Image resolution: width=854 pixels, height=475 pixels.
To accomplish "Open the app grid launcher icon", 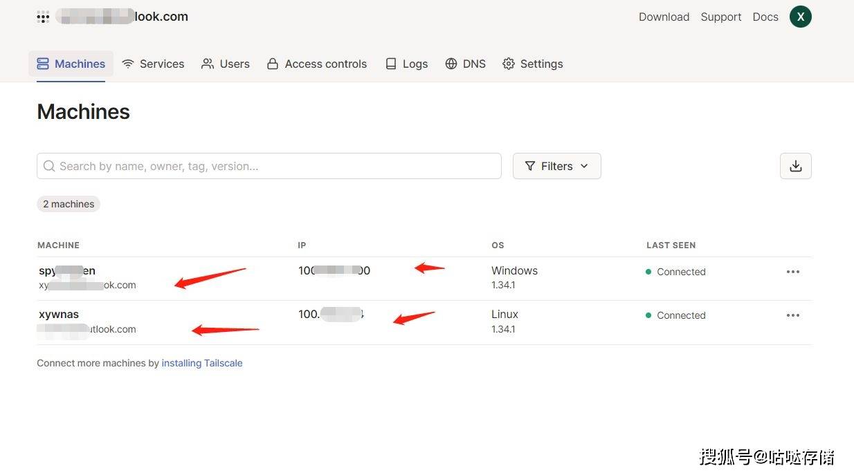I will pos(43,17).
